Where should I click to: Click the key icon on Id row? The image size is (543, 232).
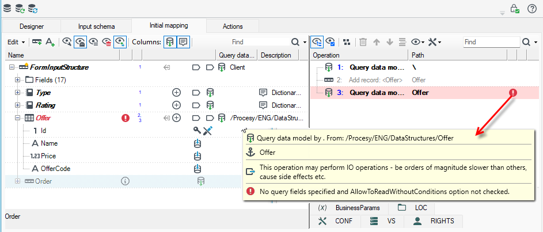tap(197, 131)
